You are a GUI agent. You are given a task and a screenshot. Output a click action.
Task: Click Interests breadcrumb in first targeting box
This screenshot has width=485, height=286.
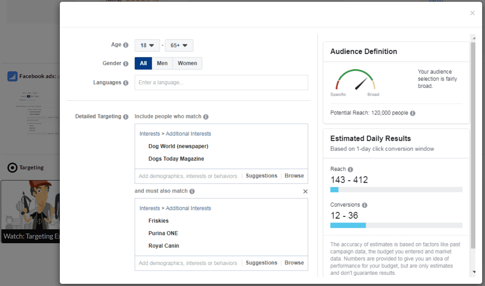point(150,134)
